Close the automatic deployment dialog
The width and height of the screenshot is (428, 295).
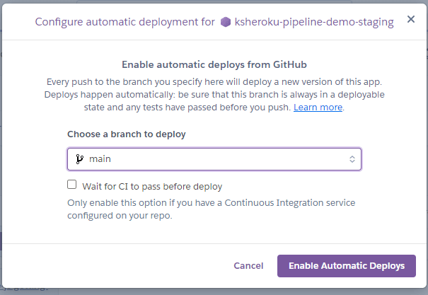pos(411,19)
